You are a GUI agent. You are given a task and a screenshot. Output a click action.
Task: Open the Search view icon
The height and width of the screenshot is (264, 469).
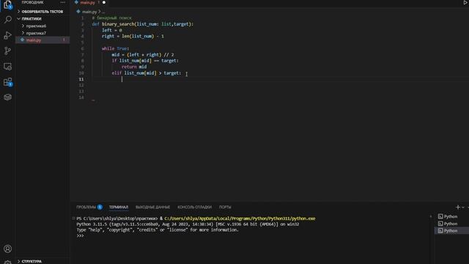coord(7,20)
